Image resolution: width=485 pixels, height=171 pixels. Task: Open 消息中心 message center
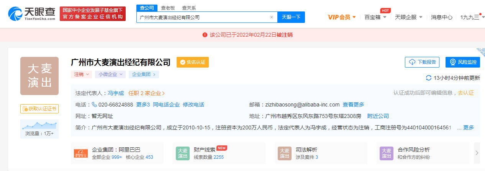[x=442, y=17]
